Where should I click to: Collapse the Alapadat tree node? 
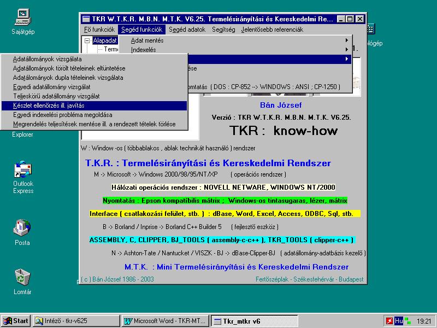(87, 40)
